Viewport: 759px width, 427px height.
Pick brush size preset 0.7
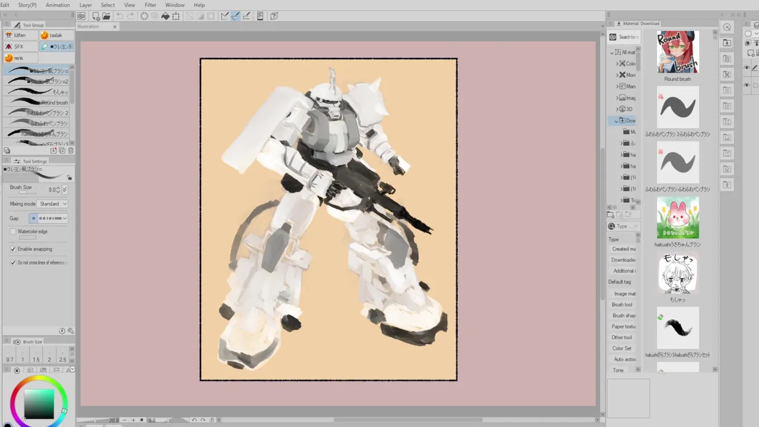[9, 356]
